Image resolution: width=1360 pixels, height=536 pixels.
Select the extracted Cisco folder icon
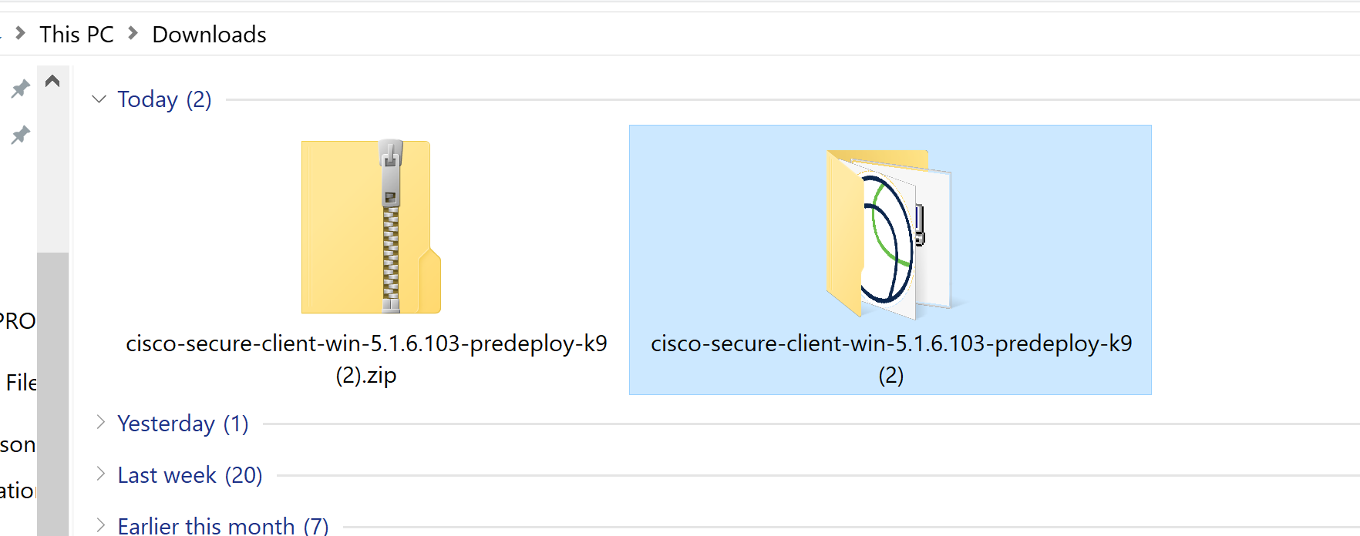(x=889, y=234)
